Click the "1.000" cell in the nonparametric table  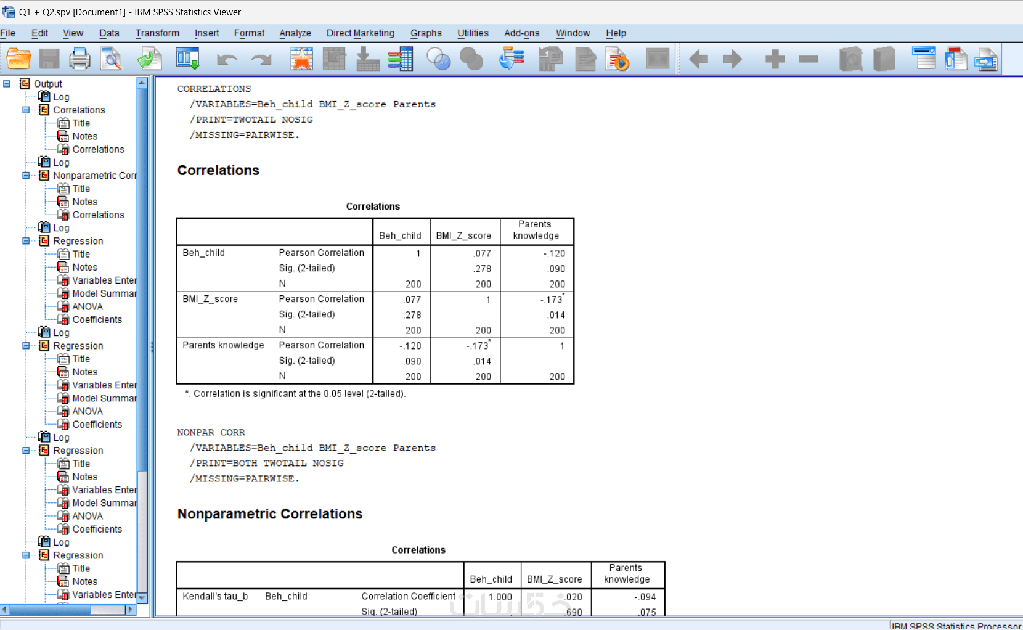[500, 597]
